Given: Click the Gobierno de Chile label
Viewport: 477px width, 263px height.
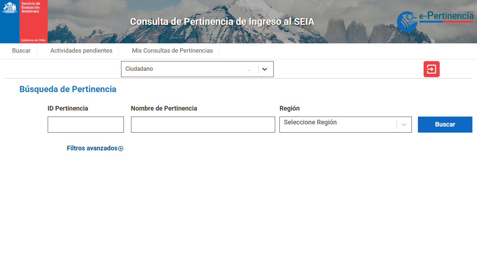Looking at the screenshot, I should [x=34, y=40].
